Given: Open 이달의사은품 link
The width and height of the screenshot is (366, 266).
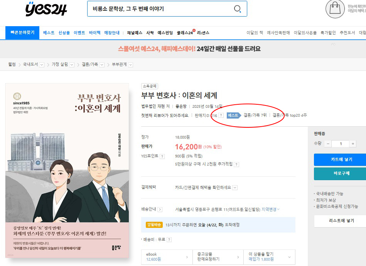Looking at the screenshot, I should coord(305,33).
